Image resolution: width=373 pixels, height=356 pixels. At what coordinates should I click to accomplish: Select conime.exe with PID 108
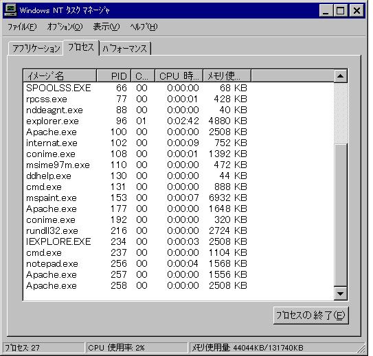coord(179,154)
